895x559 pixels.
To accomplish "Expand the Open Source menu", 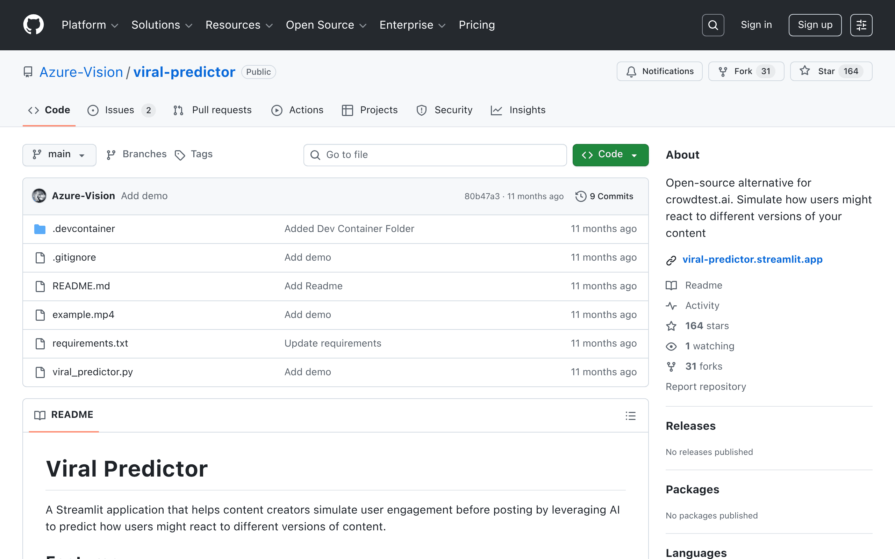I will coord(326,25).
